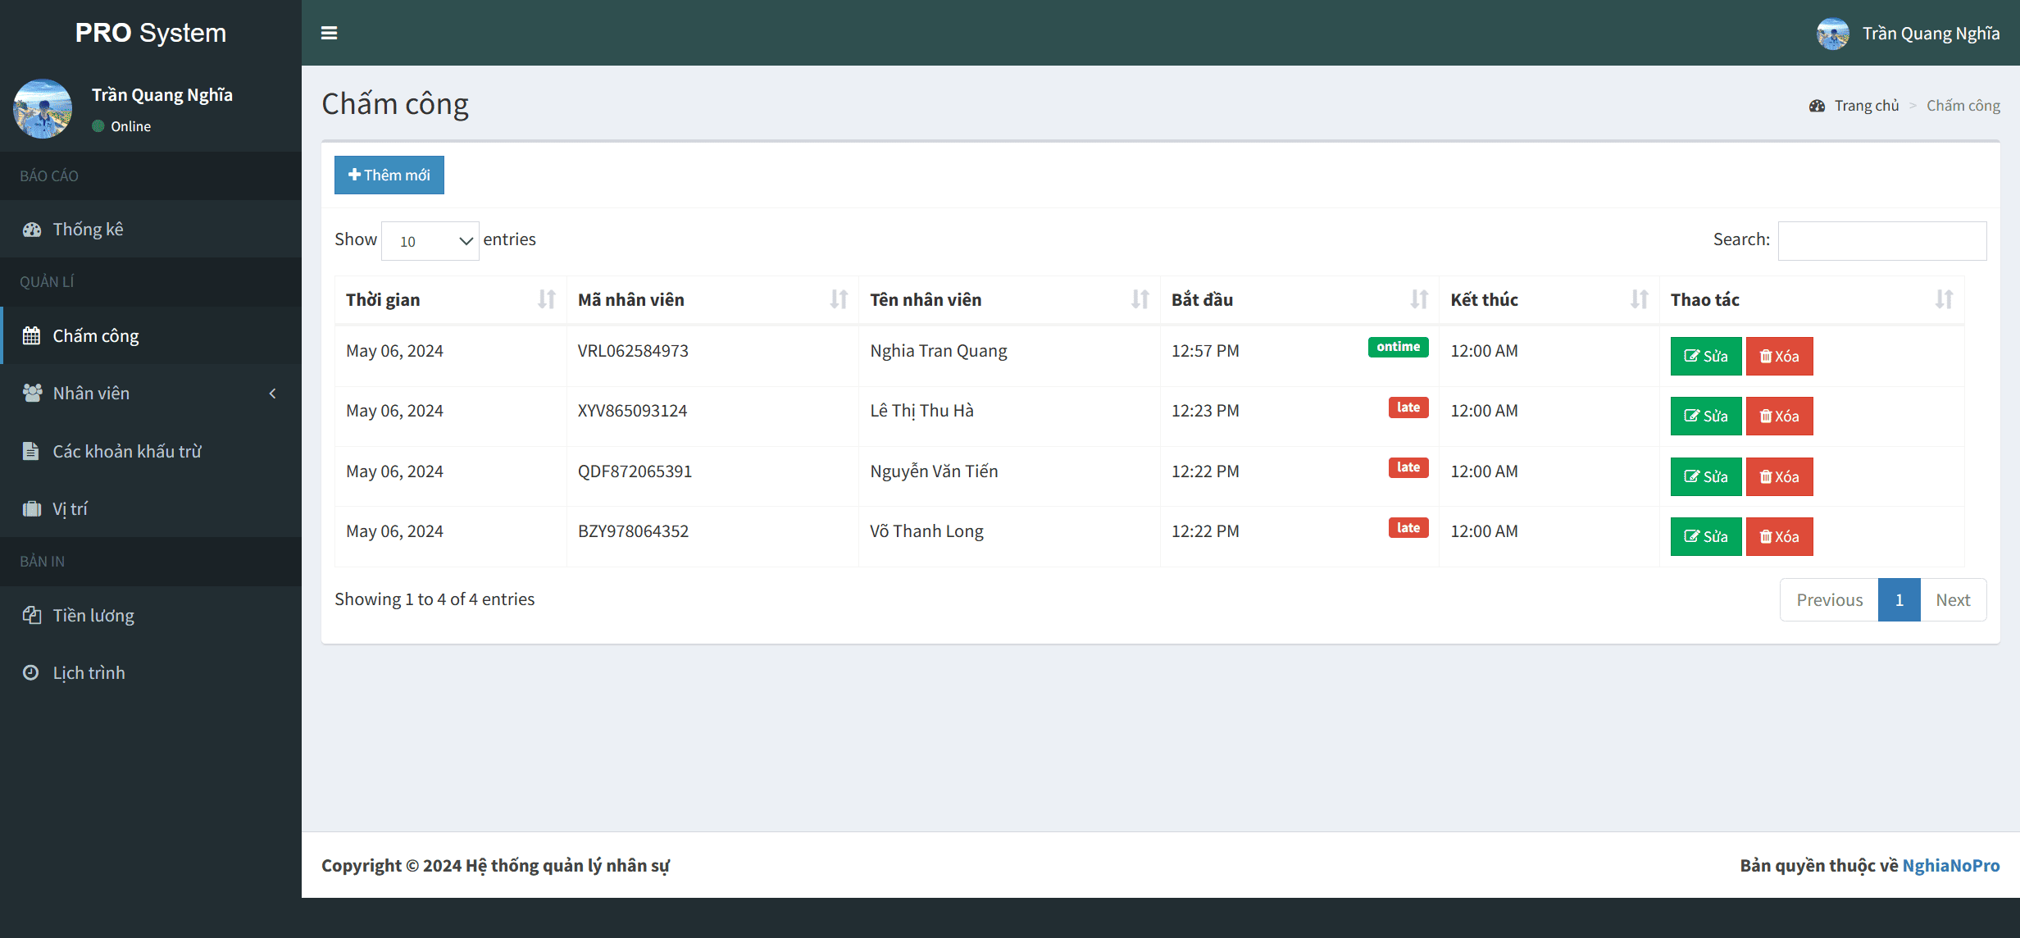Open the Tiền lương menu item

coord(151,616)
